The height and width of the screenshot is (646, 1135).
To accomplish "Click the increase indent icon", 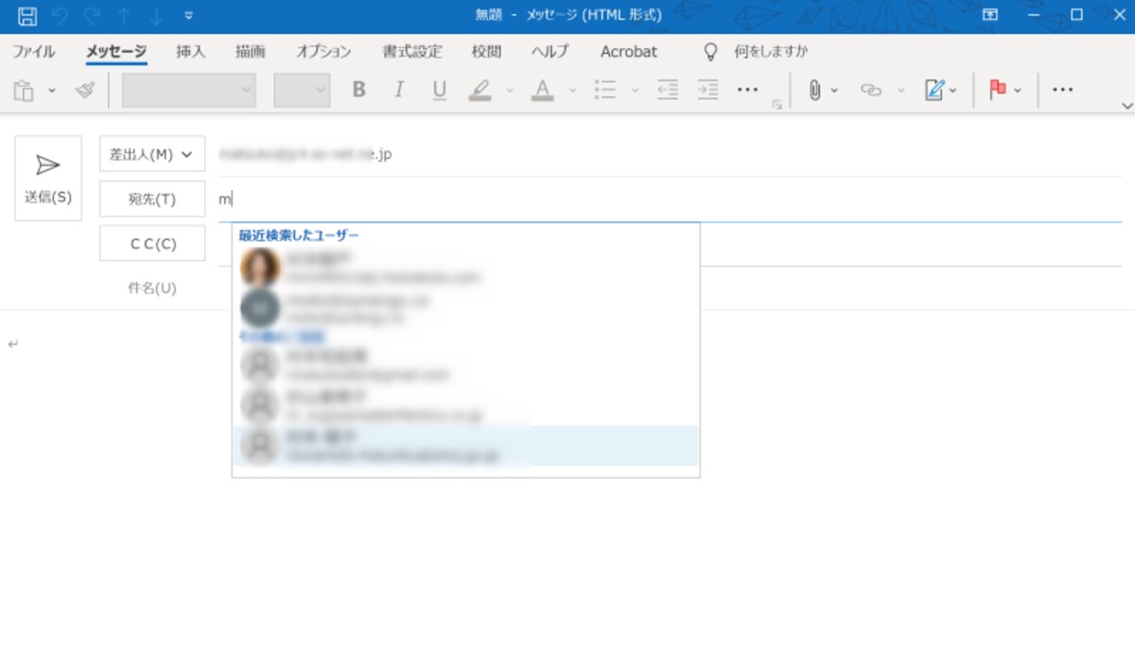I will point(707,90).
